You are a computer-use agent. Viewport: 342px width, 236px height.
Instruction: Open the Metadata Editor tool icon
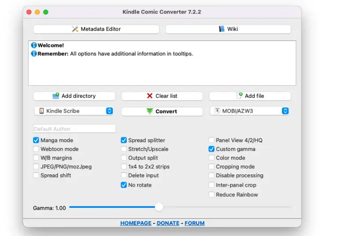point(75,29)
